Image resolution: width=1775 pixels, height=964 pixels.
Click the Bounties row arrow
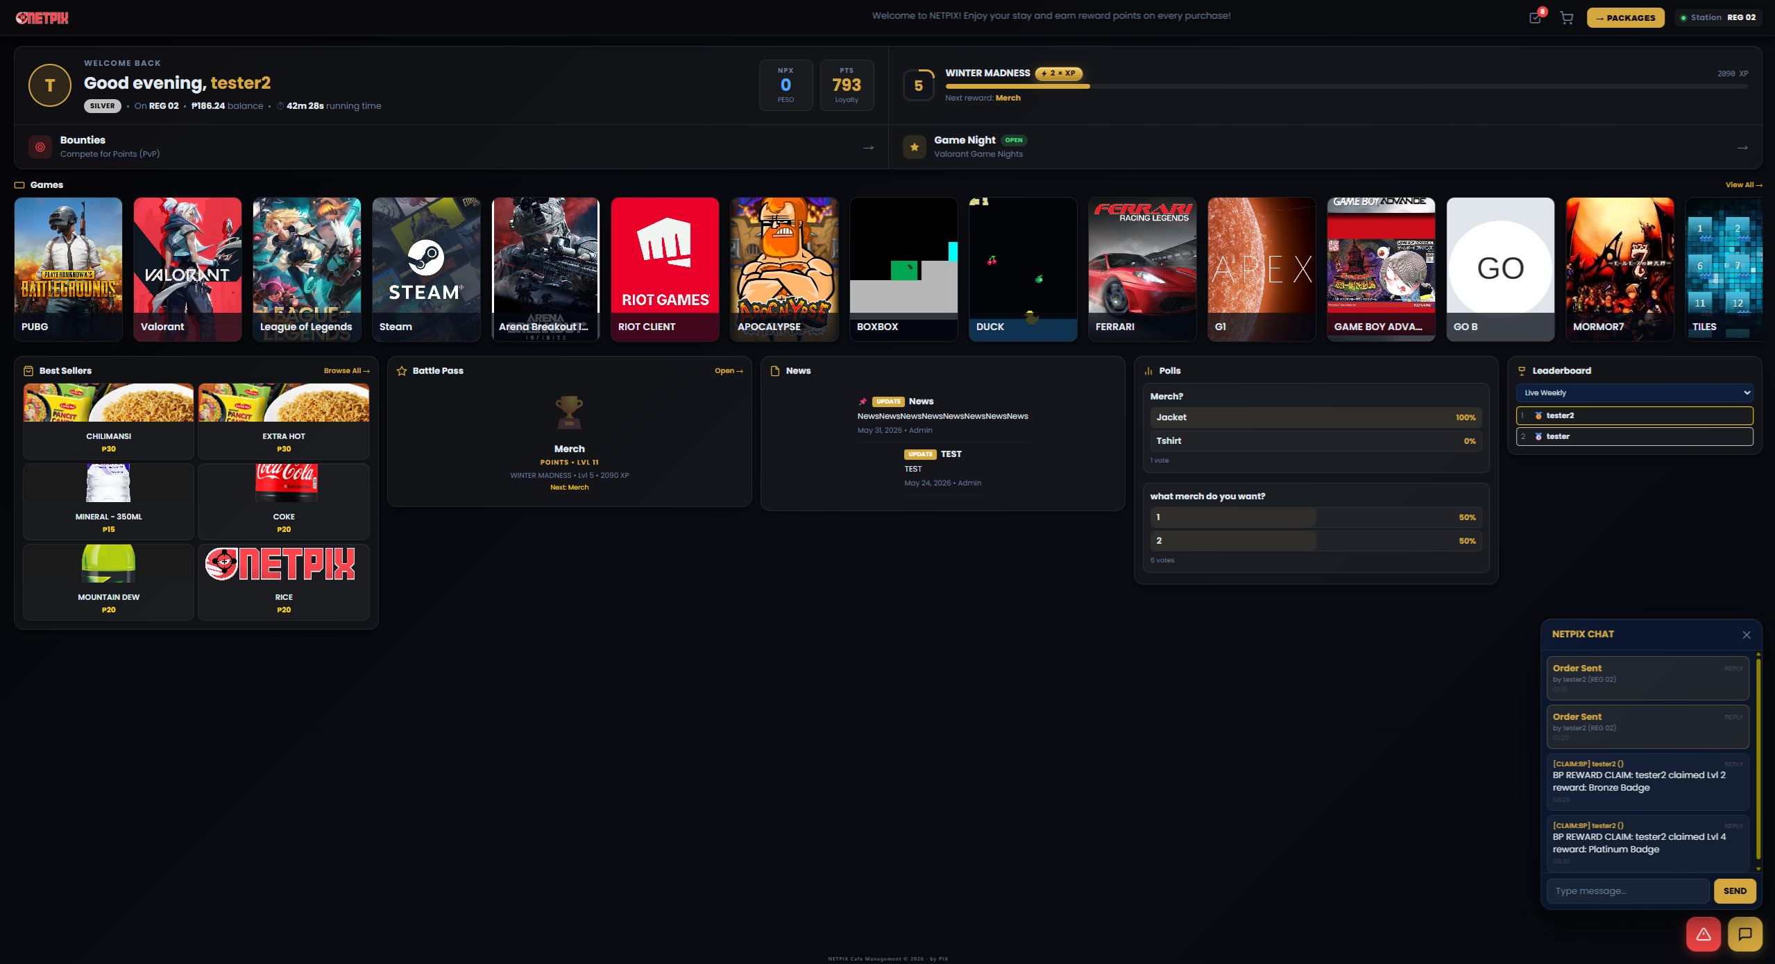pyautogui.click(x=868, y=148)
